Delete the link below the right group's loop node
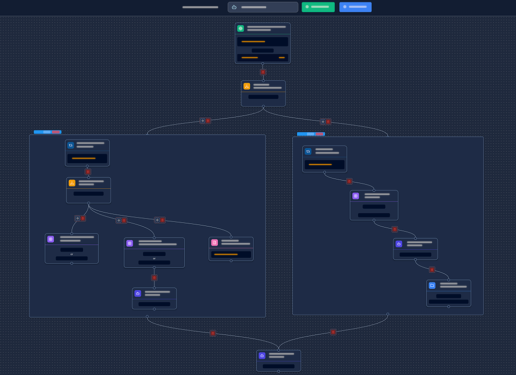The image size is (516, 375). (x=349, y=181)
